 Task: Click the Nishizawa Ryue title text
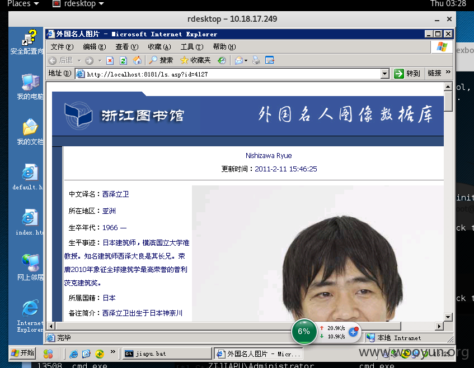tap(269, 156)
